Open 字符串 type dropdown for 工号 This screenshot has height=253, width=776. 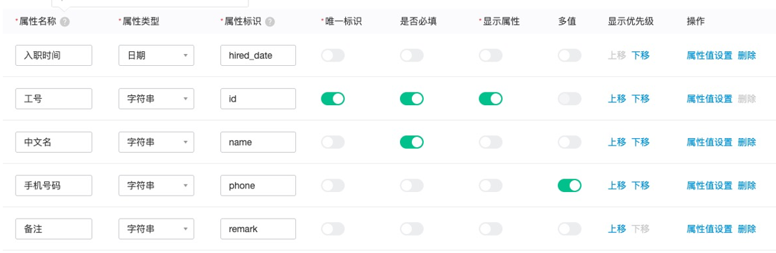[x=156, y=99]
